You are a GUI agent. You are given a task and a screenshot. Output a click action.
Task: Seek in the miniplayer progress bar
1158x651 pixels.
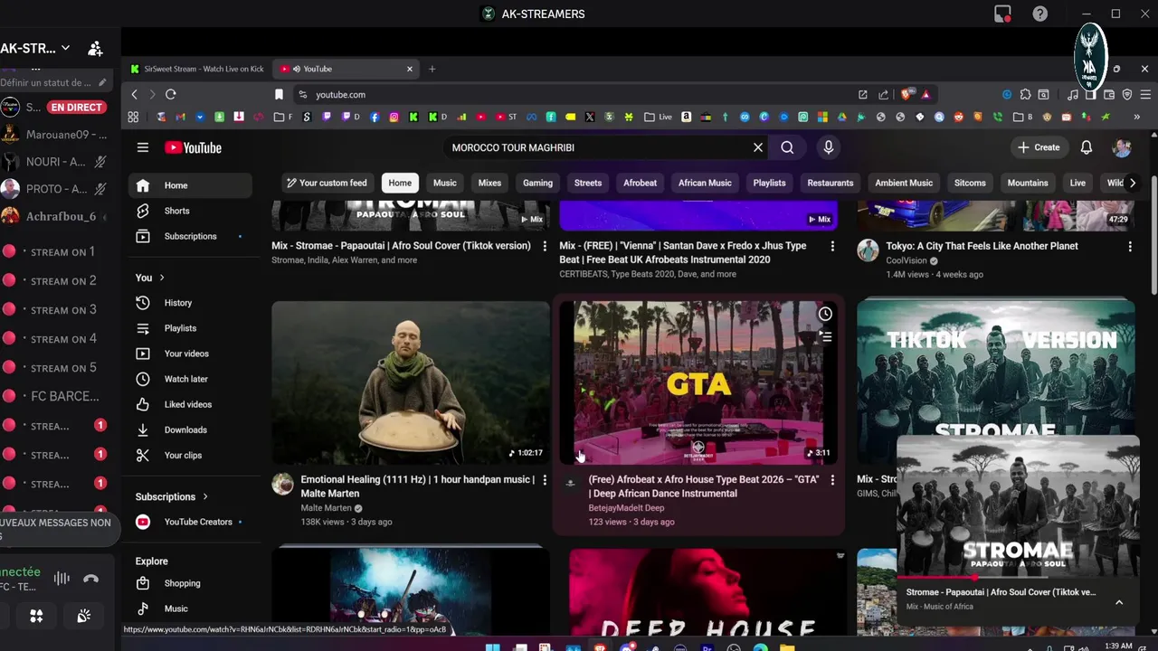1018,577
